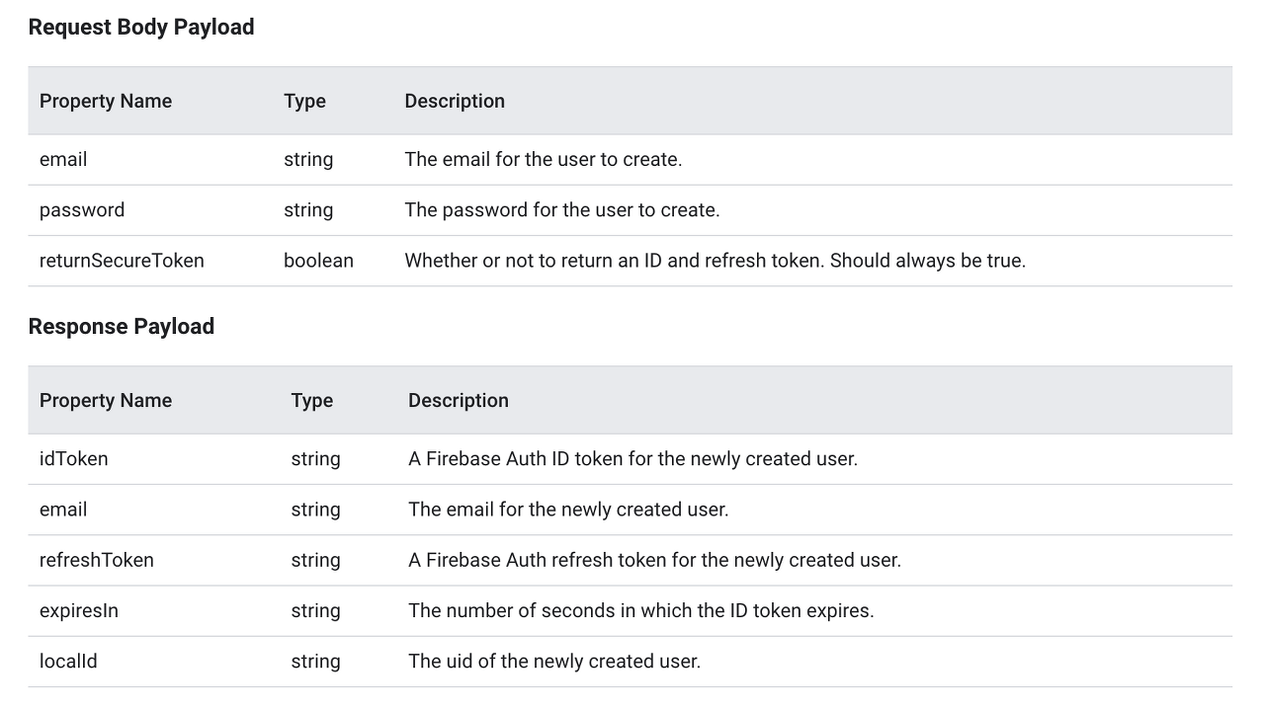Select the idToken property name
This screenshot has width=1265, height=710.
pos(74,459)
